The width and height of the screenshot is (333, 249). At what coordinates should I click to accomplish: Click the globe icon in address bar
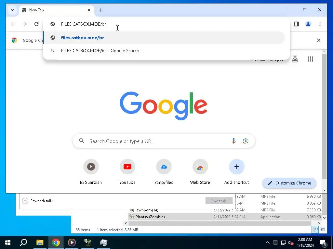53,24
